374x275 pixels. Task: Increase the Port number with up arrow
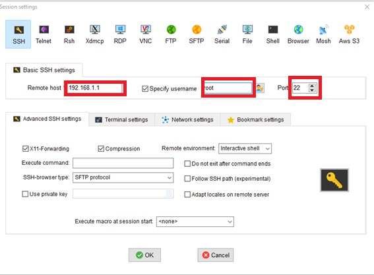pyautogui.click(x=312, y=86)
